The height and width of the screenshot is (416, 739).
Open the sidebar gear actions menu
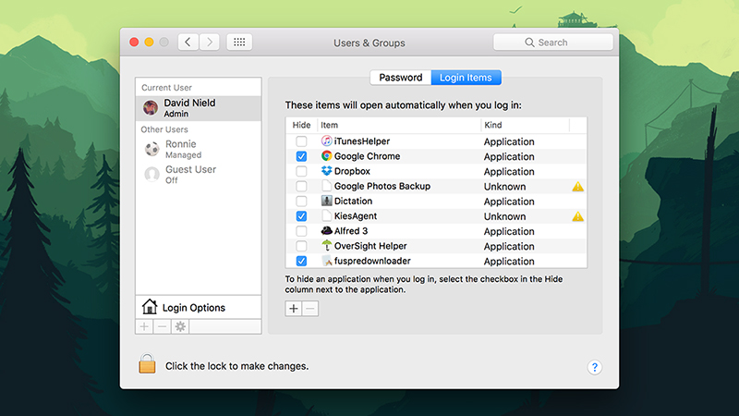coord(180,326)
